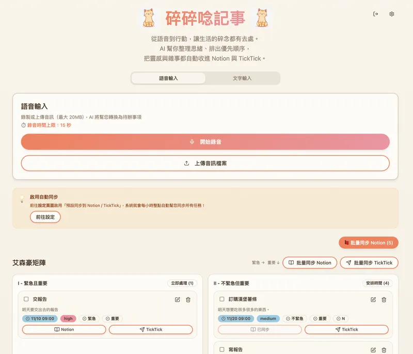
Task: Click the medium priority tag
Action: point(268,318)
